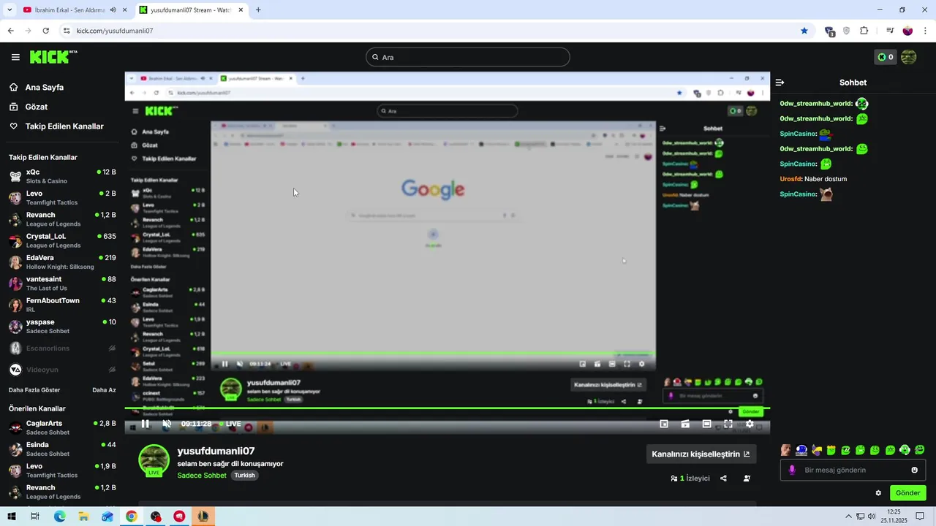Select the last green emote in quick bar
Image resolution: width=936 pixels, height=526 pixels.
click(919, 450)
